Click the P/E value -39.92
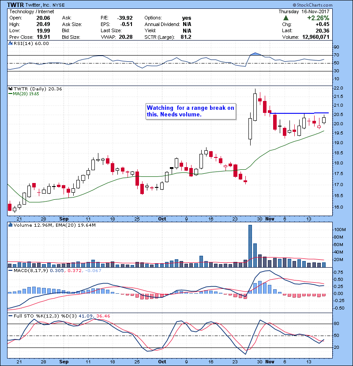Screen dimensions: 353x366 pyautogui.click(x=125, y=18)
